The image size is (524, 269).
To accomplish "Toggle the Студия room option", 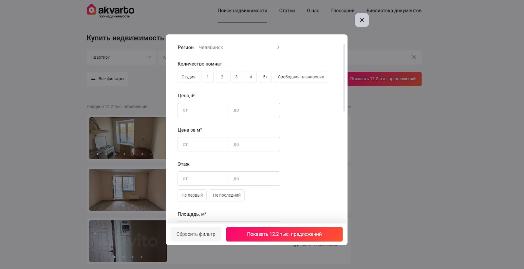I will point(188,77).
